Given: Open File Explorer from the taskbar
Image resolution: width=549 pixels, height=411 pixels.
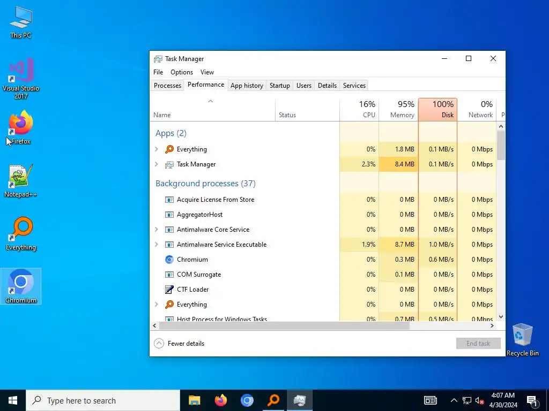Looking at the screenshot, I should pos(194,400).
